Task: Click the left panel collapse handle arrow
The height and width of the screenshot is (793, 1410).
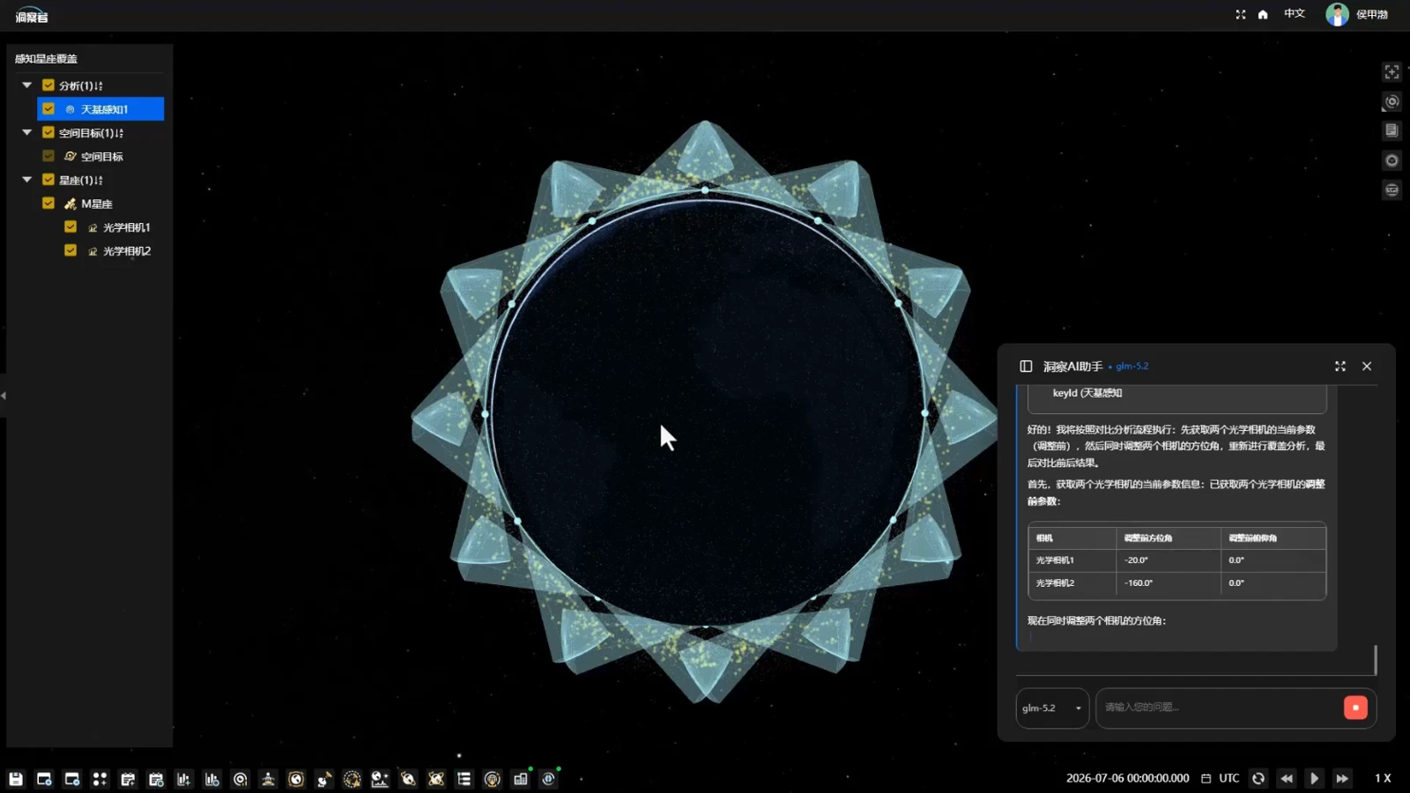Action: [4, 396]
